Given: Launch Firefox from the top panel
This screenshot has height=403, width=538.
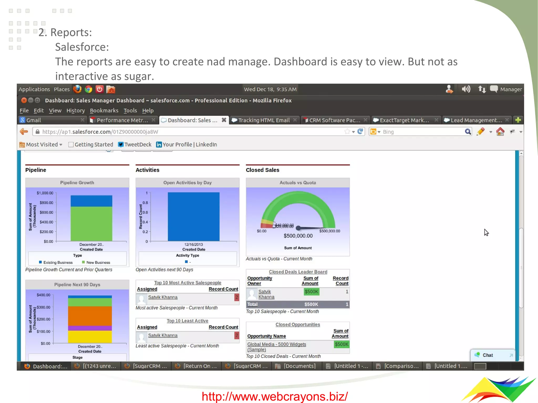Looking at the screenshot, I should pos(77,89).
